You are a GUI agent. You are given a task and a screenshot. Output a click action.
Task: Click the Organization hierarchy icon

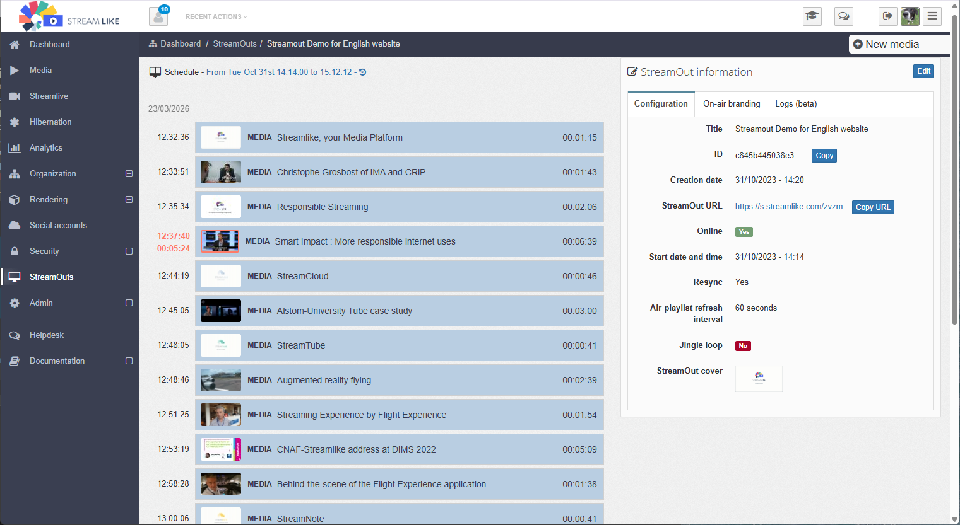click(15, 174)
